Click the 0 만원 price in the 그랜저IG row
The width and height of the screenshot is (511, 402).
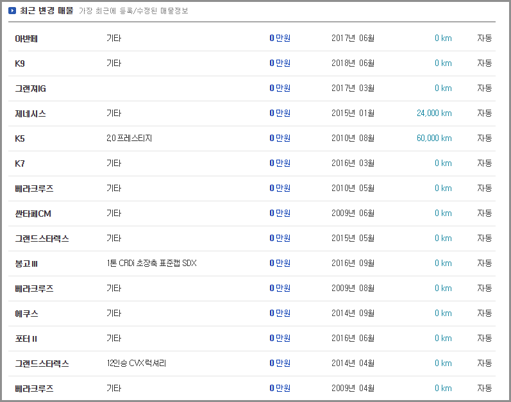click(x=280, y=88)
